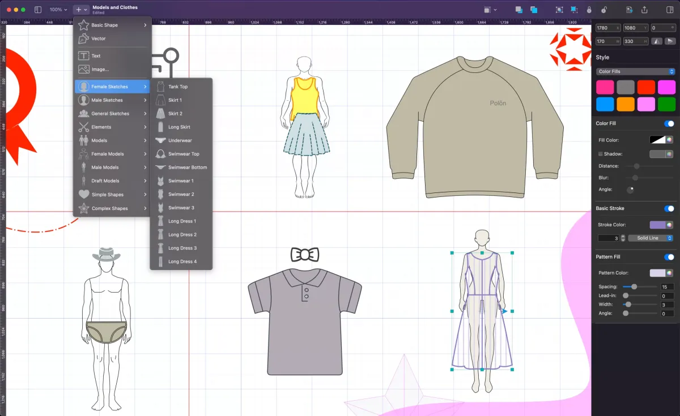Select the Mask icon in the toolbar
The height and width of the screenshot is (416, 680).
[558, 9]
